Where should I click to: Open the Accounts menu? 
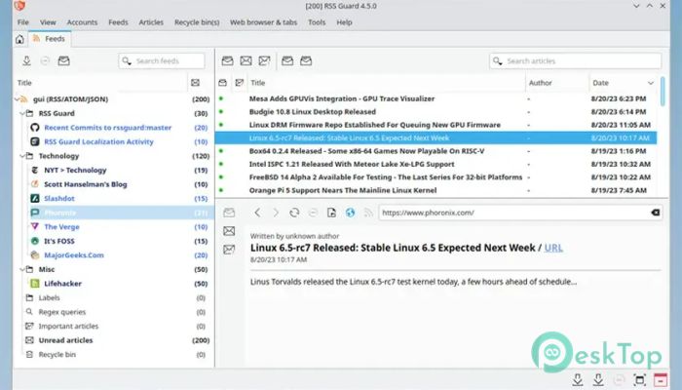(x=82, y=22)
